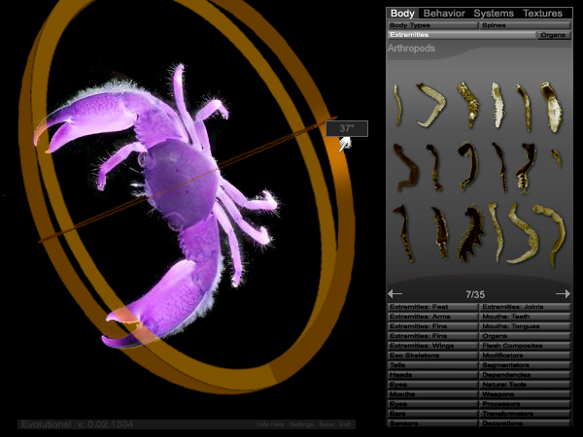Open Settings in the bottom bar
The image size is (583, 437).
[x=301, y=424]
